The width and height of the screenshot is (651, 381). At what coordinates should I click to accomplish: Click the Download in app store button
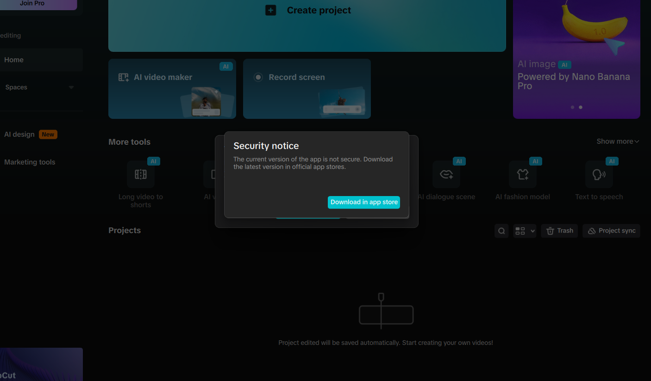point(364,202)
